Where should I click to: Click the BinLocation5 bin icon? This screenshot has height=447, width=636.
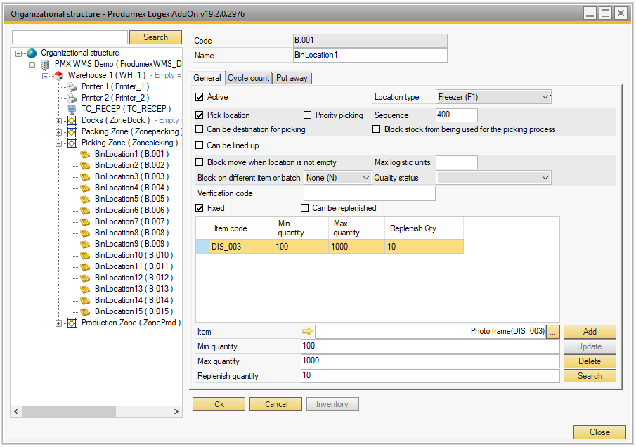point(85,200)
